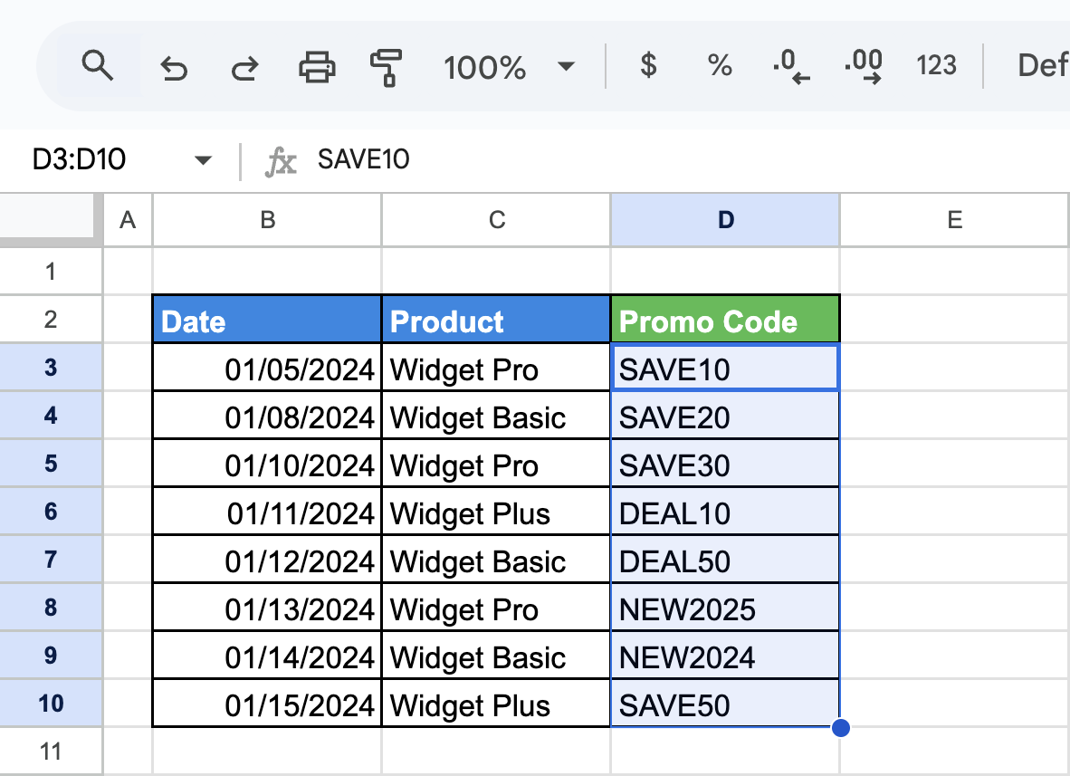Viewport: 1070px width, 776px height.
Task: Select column A header
Action: click(x=128, y=220)
